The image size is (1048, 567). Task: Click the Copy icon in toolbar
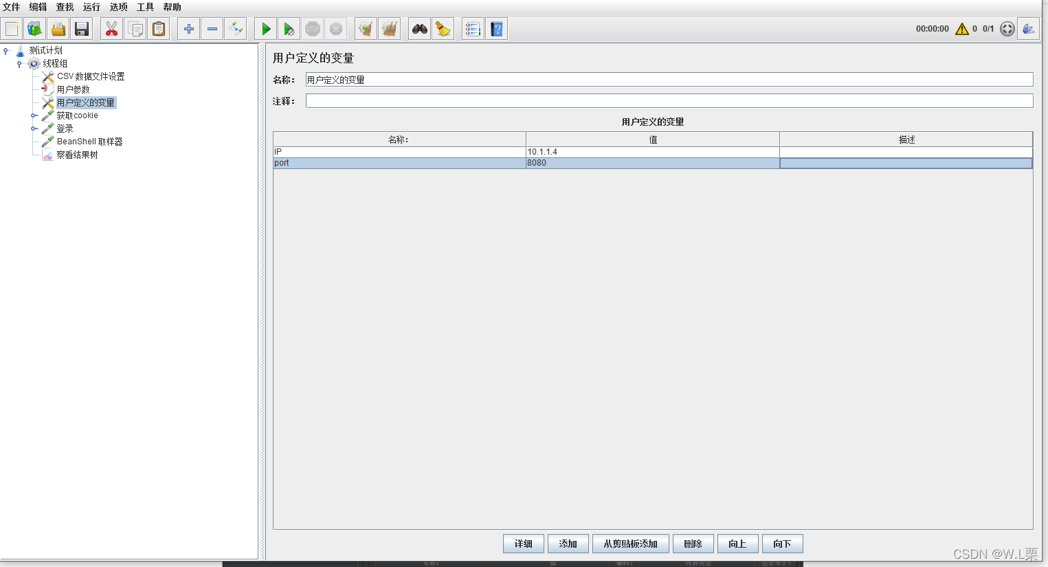click(135, 29)
